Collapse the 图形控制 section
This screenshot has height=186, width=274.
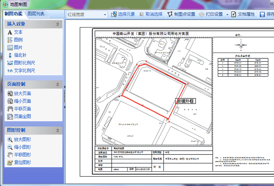[x=58, y=130]
